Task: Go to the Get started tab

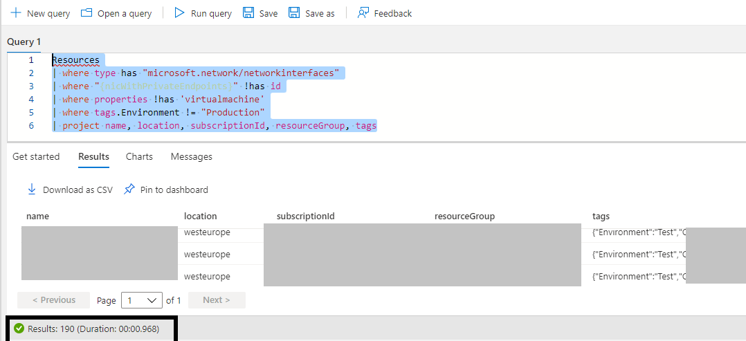Action: [36, 157]
